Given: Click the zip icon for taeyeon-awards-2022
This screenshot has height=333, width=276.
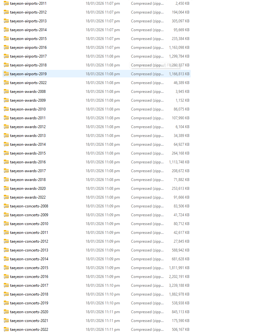Looking at the screenshot, I should (x=6, y=197).
